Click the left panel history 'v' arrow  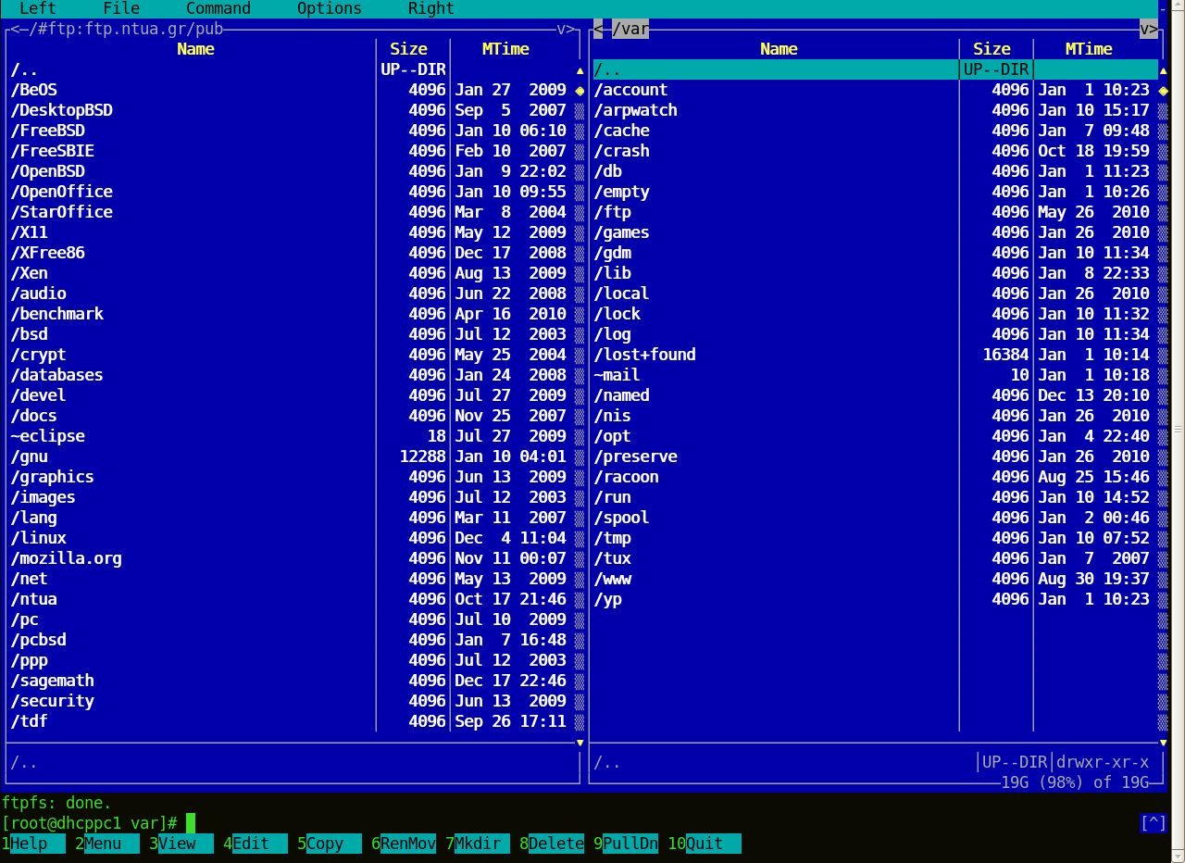point(561,29)
